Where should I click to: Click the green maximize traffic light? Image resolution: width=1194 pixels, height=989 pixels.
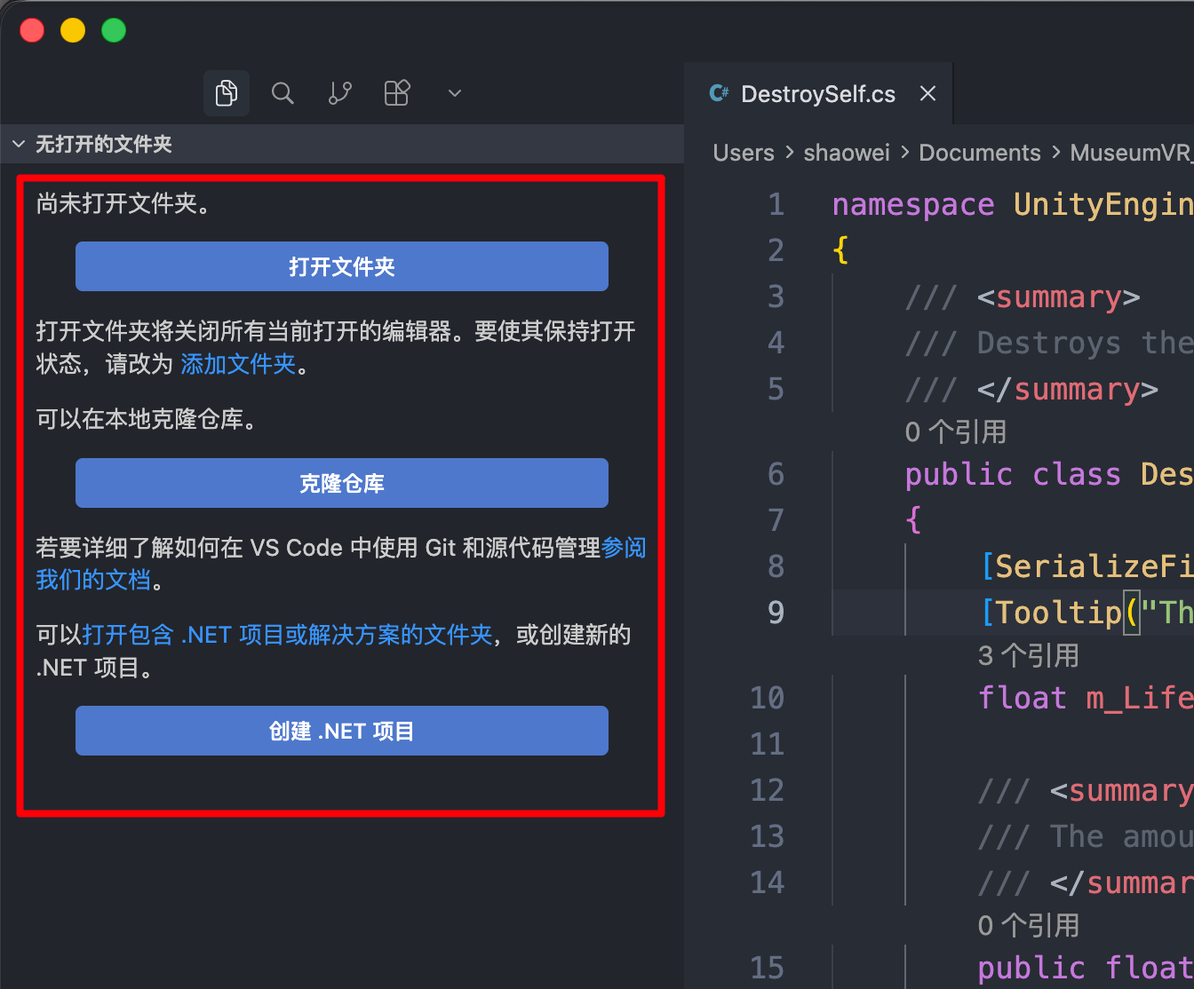tap(114, 29)
